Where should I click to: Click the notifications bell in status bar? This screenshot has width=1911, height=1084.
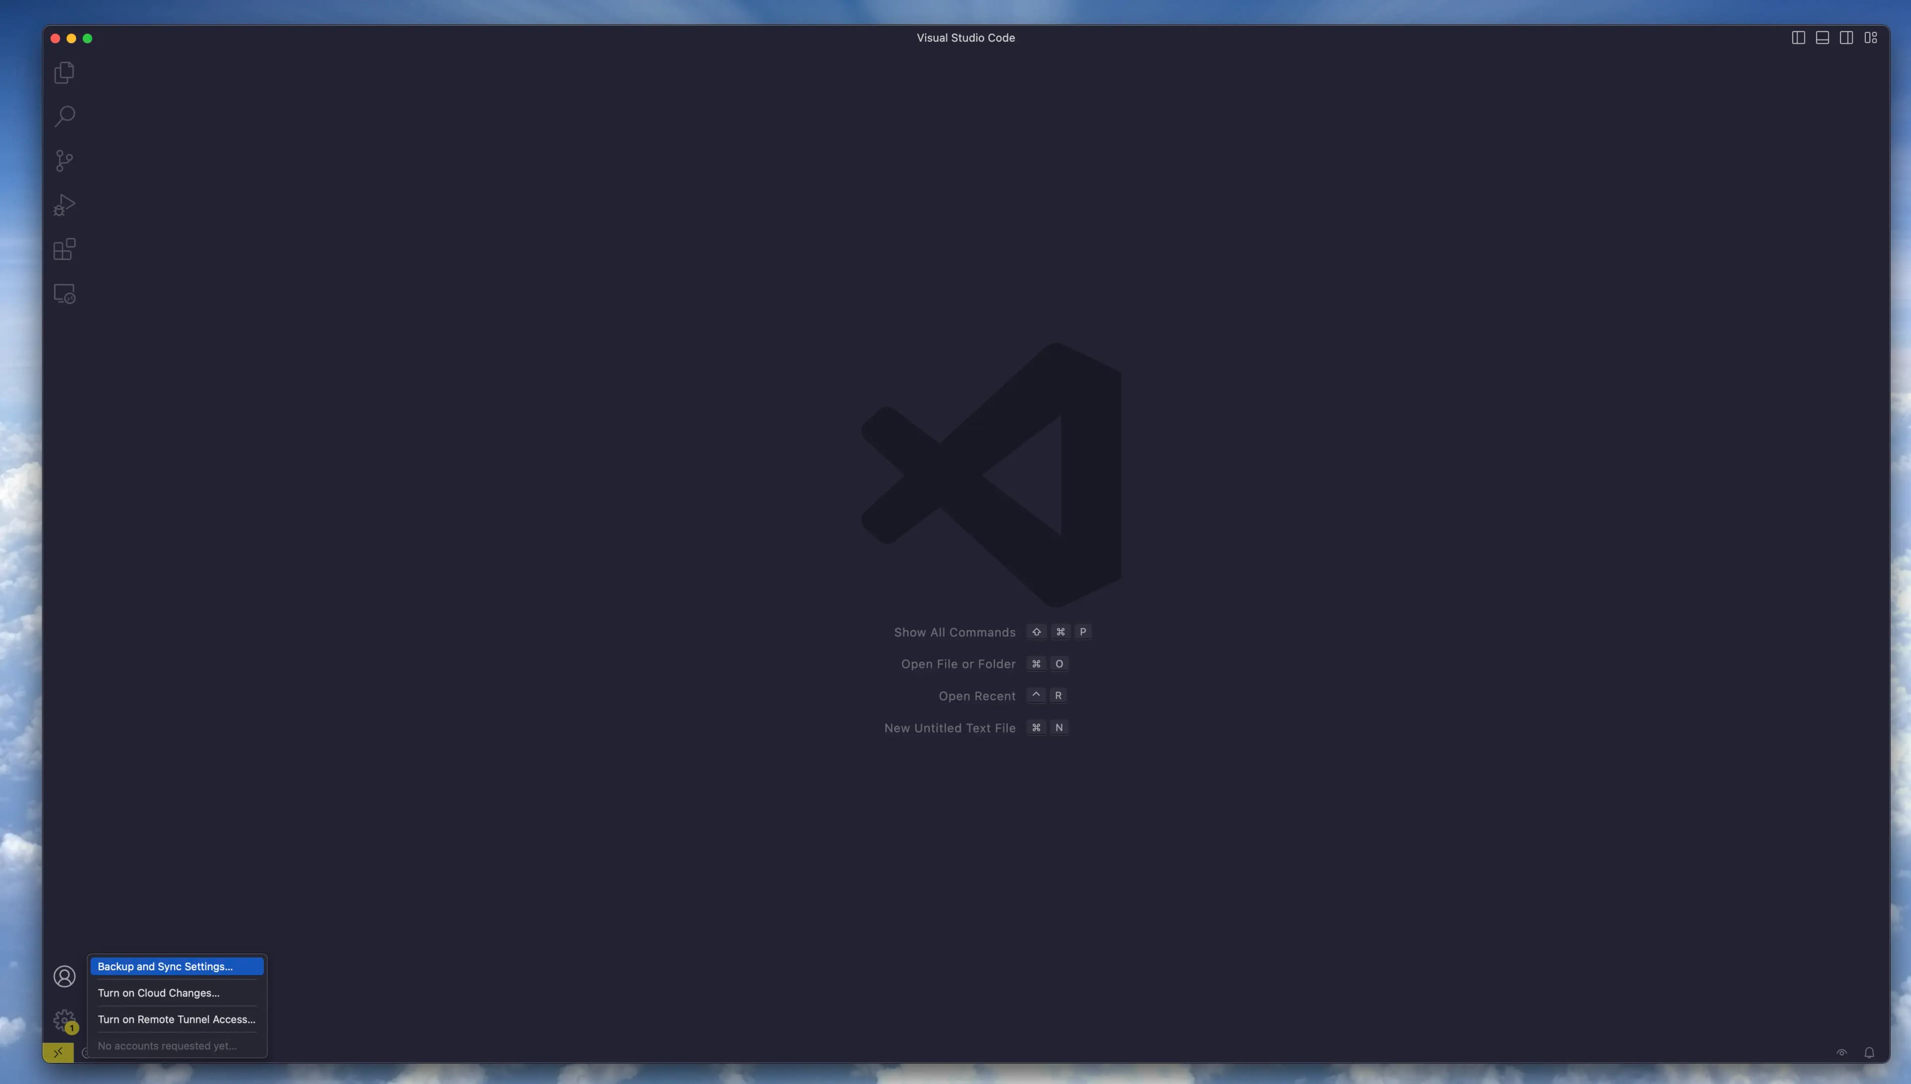tap(1869, 1053)
